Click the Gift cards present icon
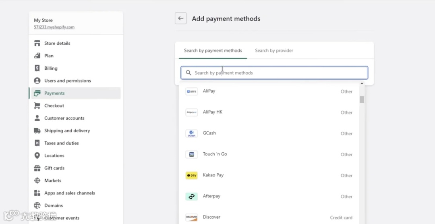Viewport: 435px width, 224px height. (x=37, y=168)
